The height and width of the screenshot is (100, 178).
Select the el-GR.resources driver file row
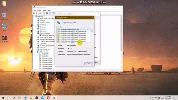tap(74, 41)
